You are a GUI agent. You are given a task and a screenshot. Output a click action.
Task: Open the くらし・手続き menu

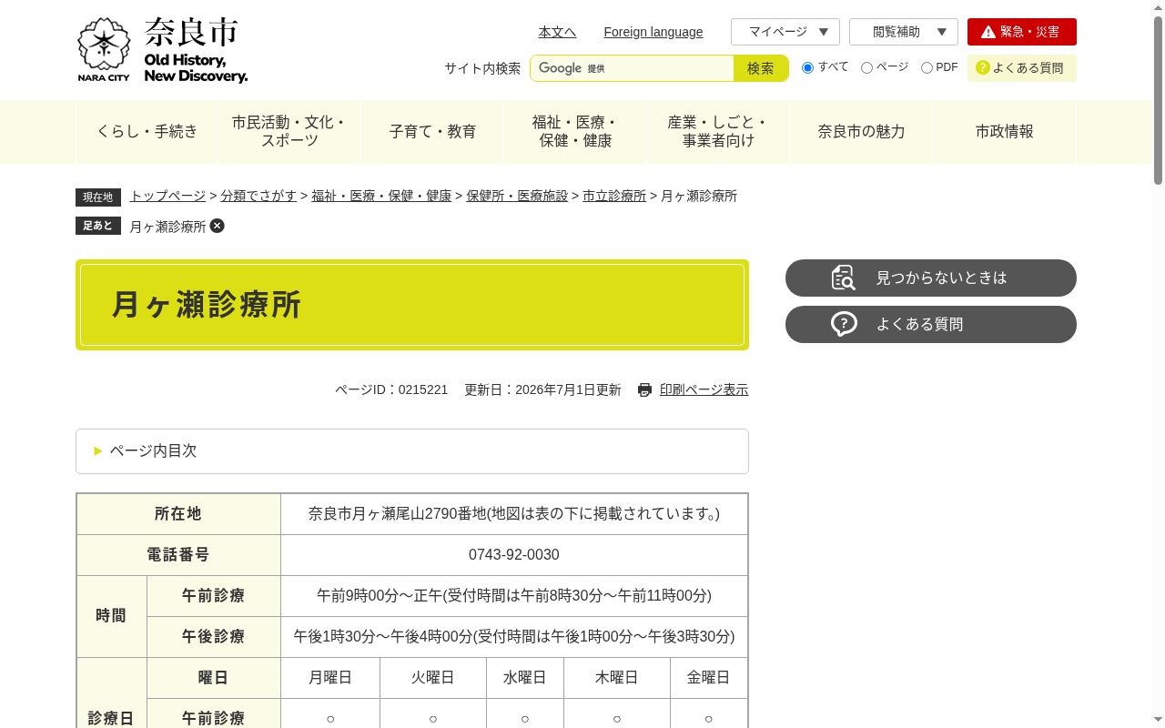pyautogui.click(x=147, y=132)
